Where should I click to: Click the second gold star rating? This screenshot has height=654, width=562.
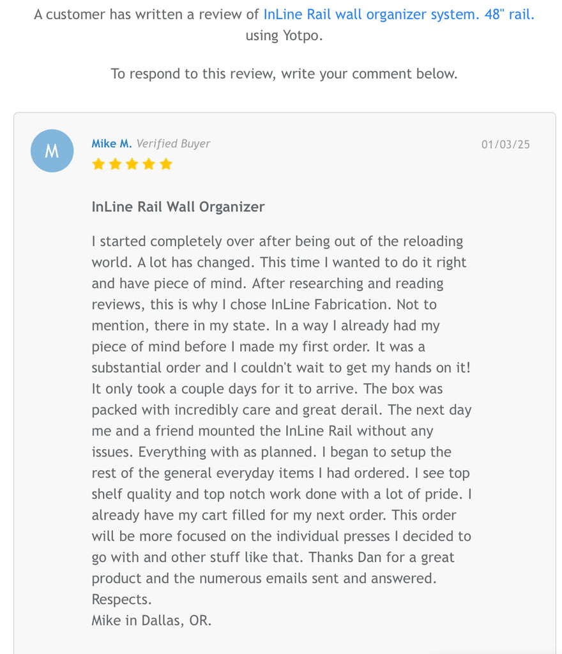pyautogui.click(x=115, y=164)
